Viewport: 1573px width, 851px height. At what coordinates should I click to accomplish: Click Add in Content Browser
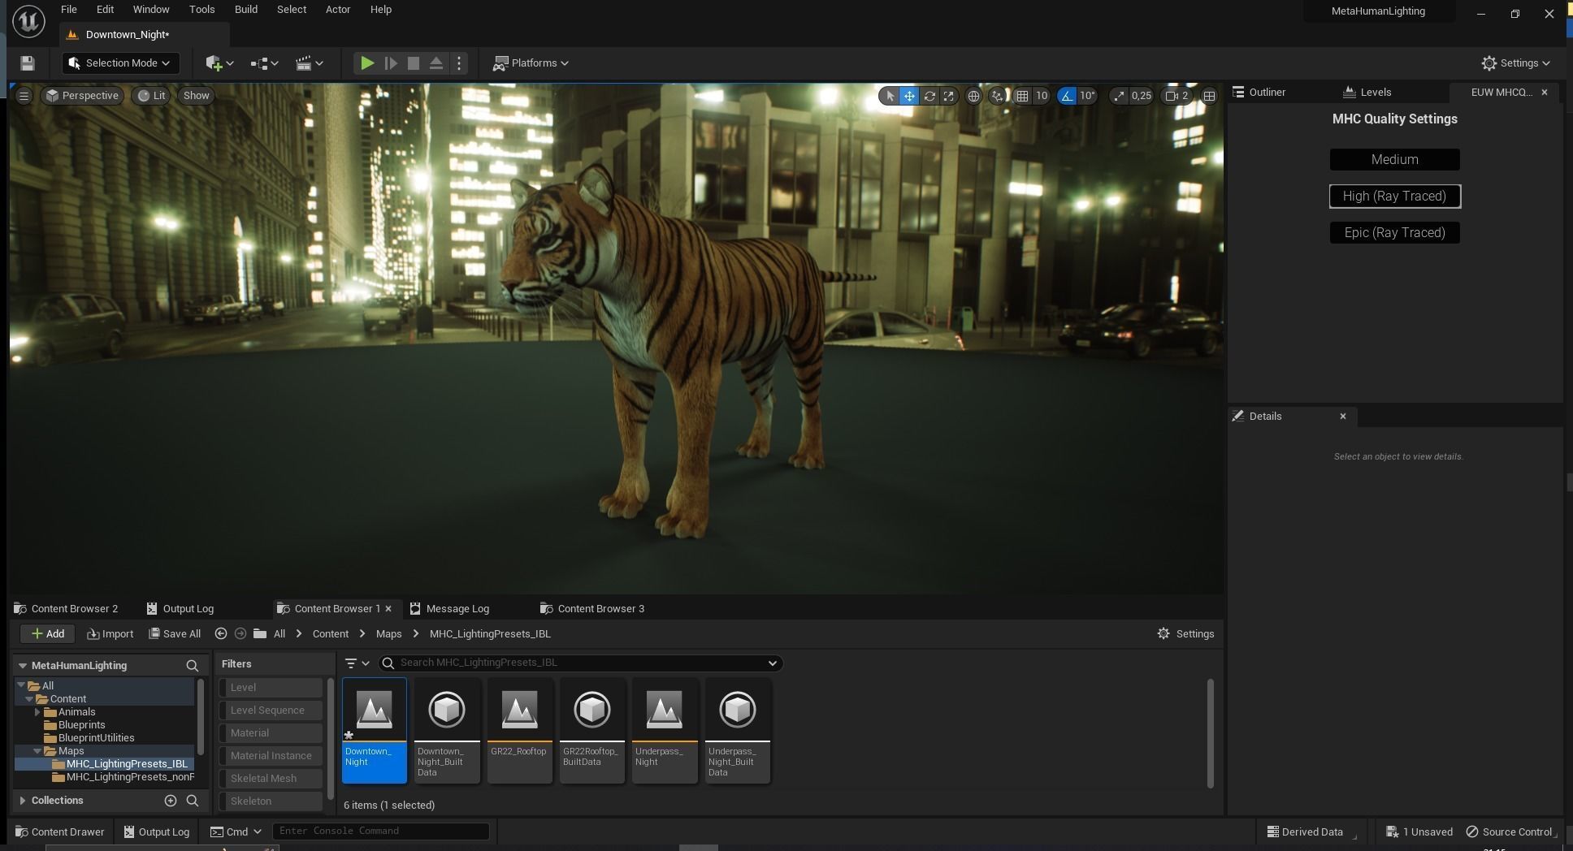pyautogui.click(x=48, y=634)
